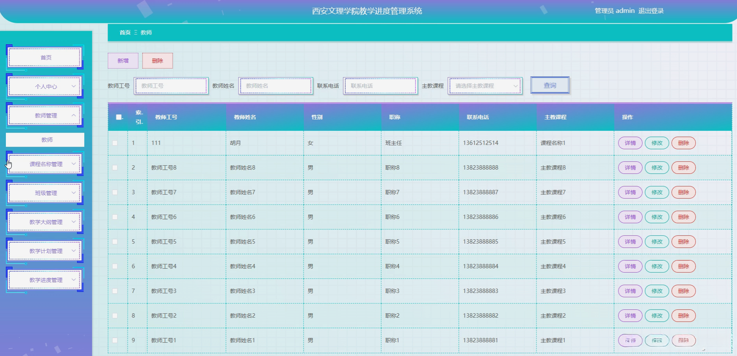737x356 pixels.
Task: Check the checkbox for row 1 胡月
Action: [115, 143]
